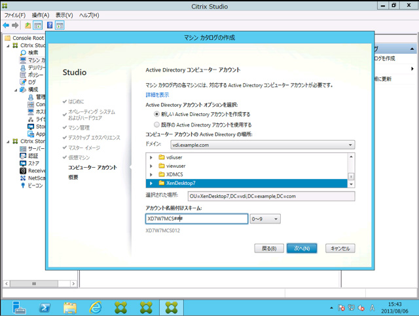Click the Forward arrow toolbar icon
The height and width of the screenshot is (316, 419).
pos(15,26)
